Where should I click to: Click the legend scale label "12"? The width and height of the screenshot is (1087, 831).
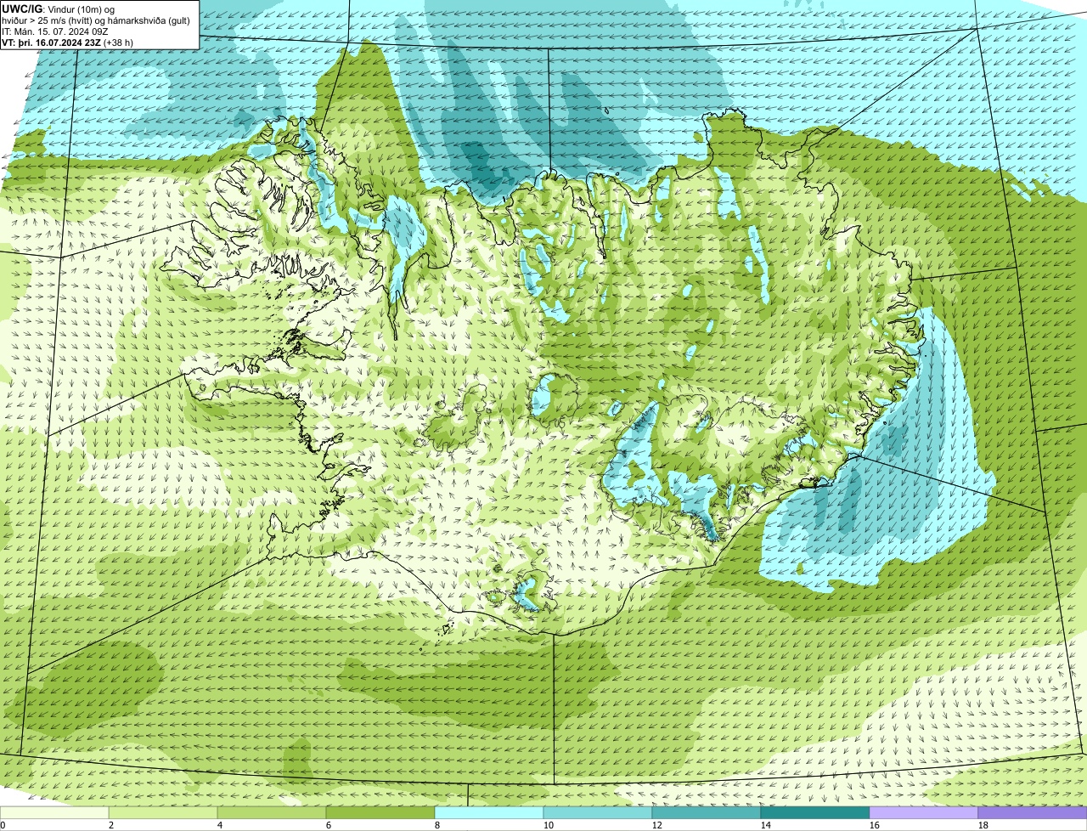coord(657,825)
